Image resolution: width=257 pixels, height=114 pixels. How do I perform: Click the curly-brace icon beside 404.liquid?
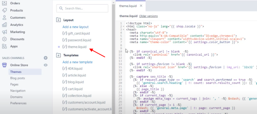tap(65, 68)
